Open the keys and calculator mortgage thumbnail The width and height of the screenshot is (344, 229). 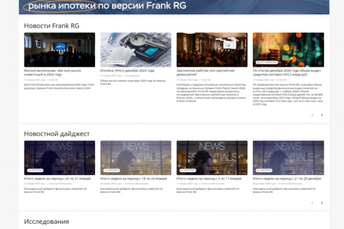click(136, 50)
